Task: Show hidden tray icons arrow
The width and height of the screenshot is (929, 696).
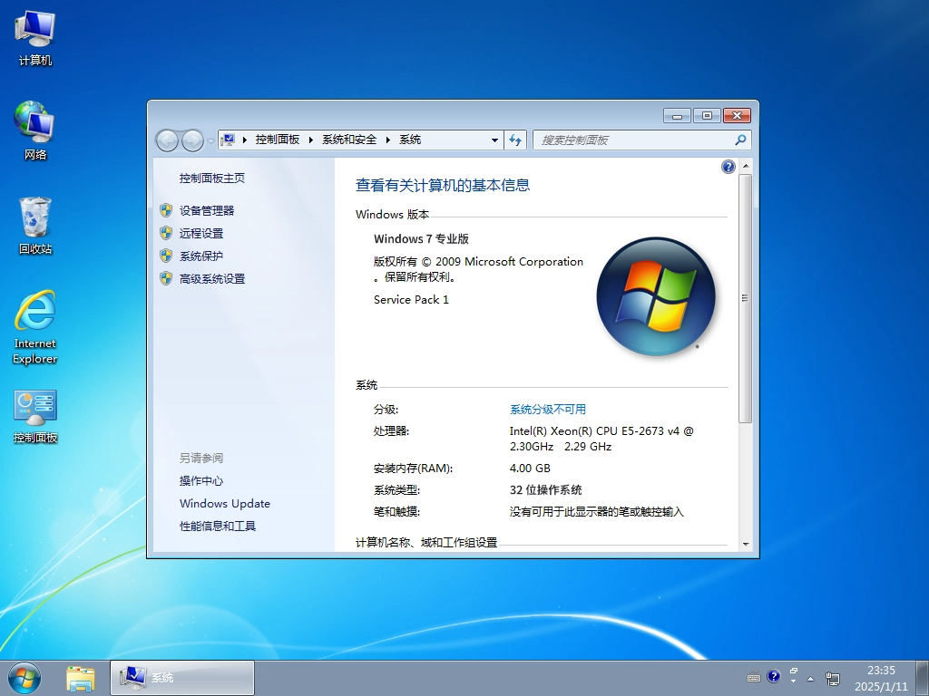Action: (x=810, y=678)
